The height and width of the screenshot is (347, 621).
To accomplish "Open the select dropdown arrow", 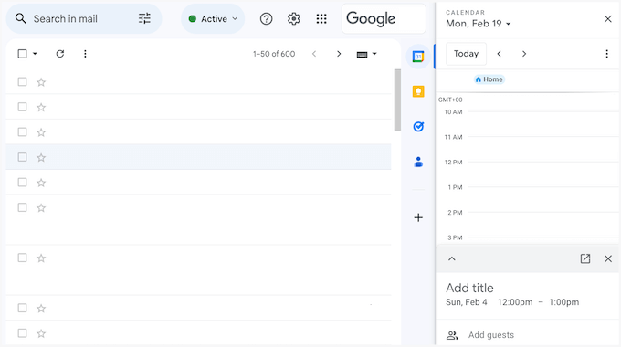I will (35, 54).
